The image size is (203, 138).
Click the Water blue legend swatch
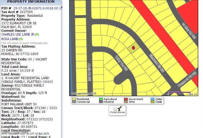153,99
